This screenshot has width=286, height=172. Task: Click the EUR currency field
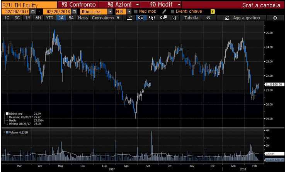[121, 12]
